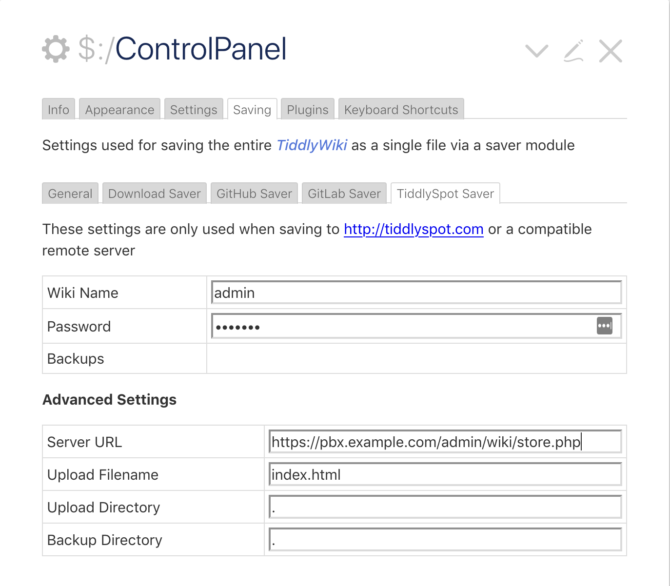Open the Download Saver tab

pyautogui.click(x=155, y=193)
